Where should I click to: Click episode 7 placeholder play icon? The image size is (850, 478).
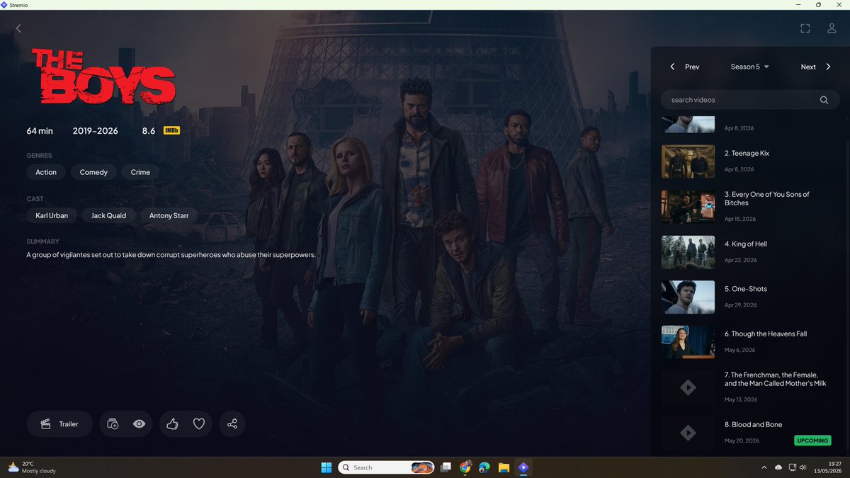coord(688,387)
